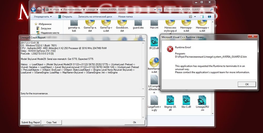The height and width of the screenshot is (133, 263).
Task: Open Загрузки in the navigation pane
Action: click(x=46, y=28)
